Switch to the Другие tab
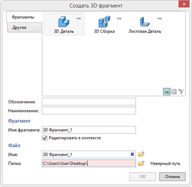The height and width of the screenshot is (187, 192). coord(24,27)
